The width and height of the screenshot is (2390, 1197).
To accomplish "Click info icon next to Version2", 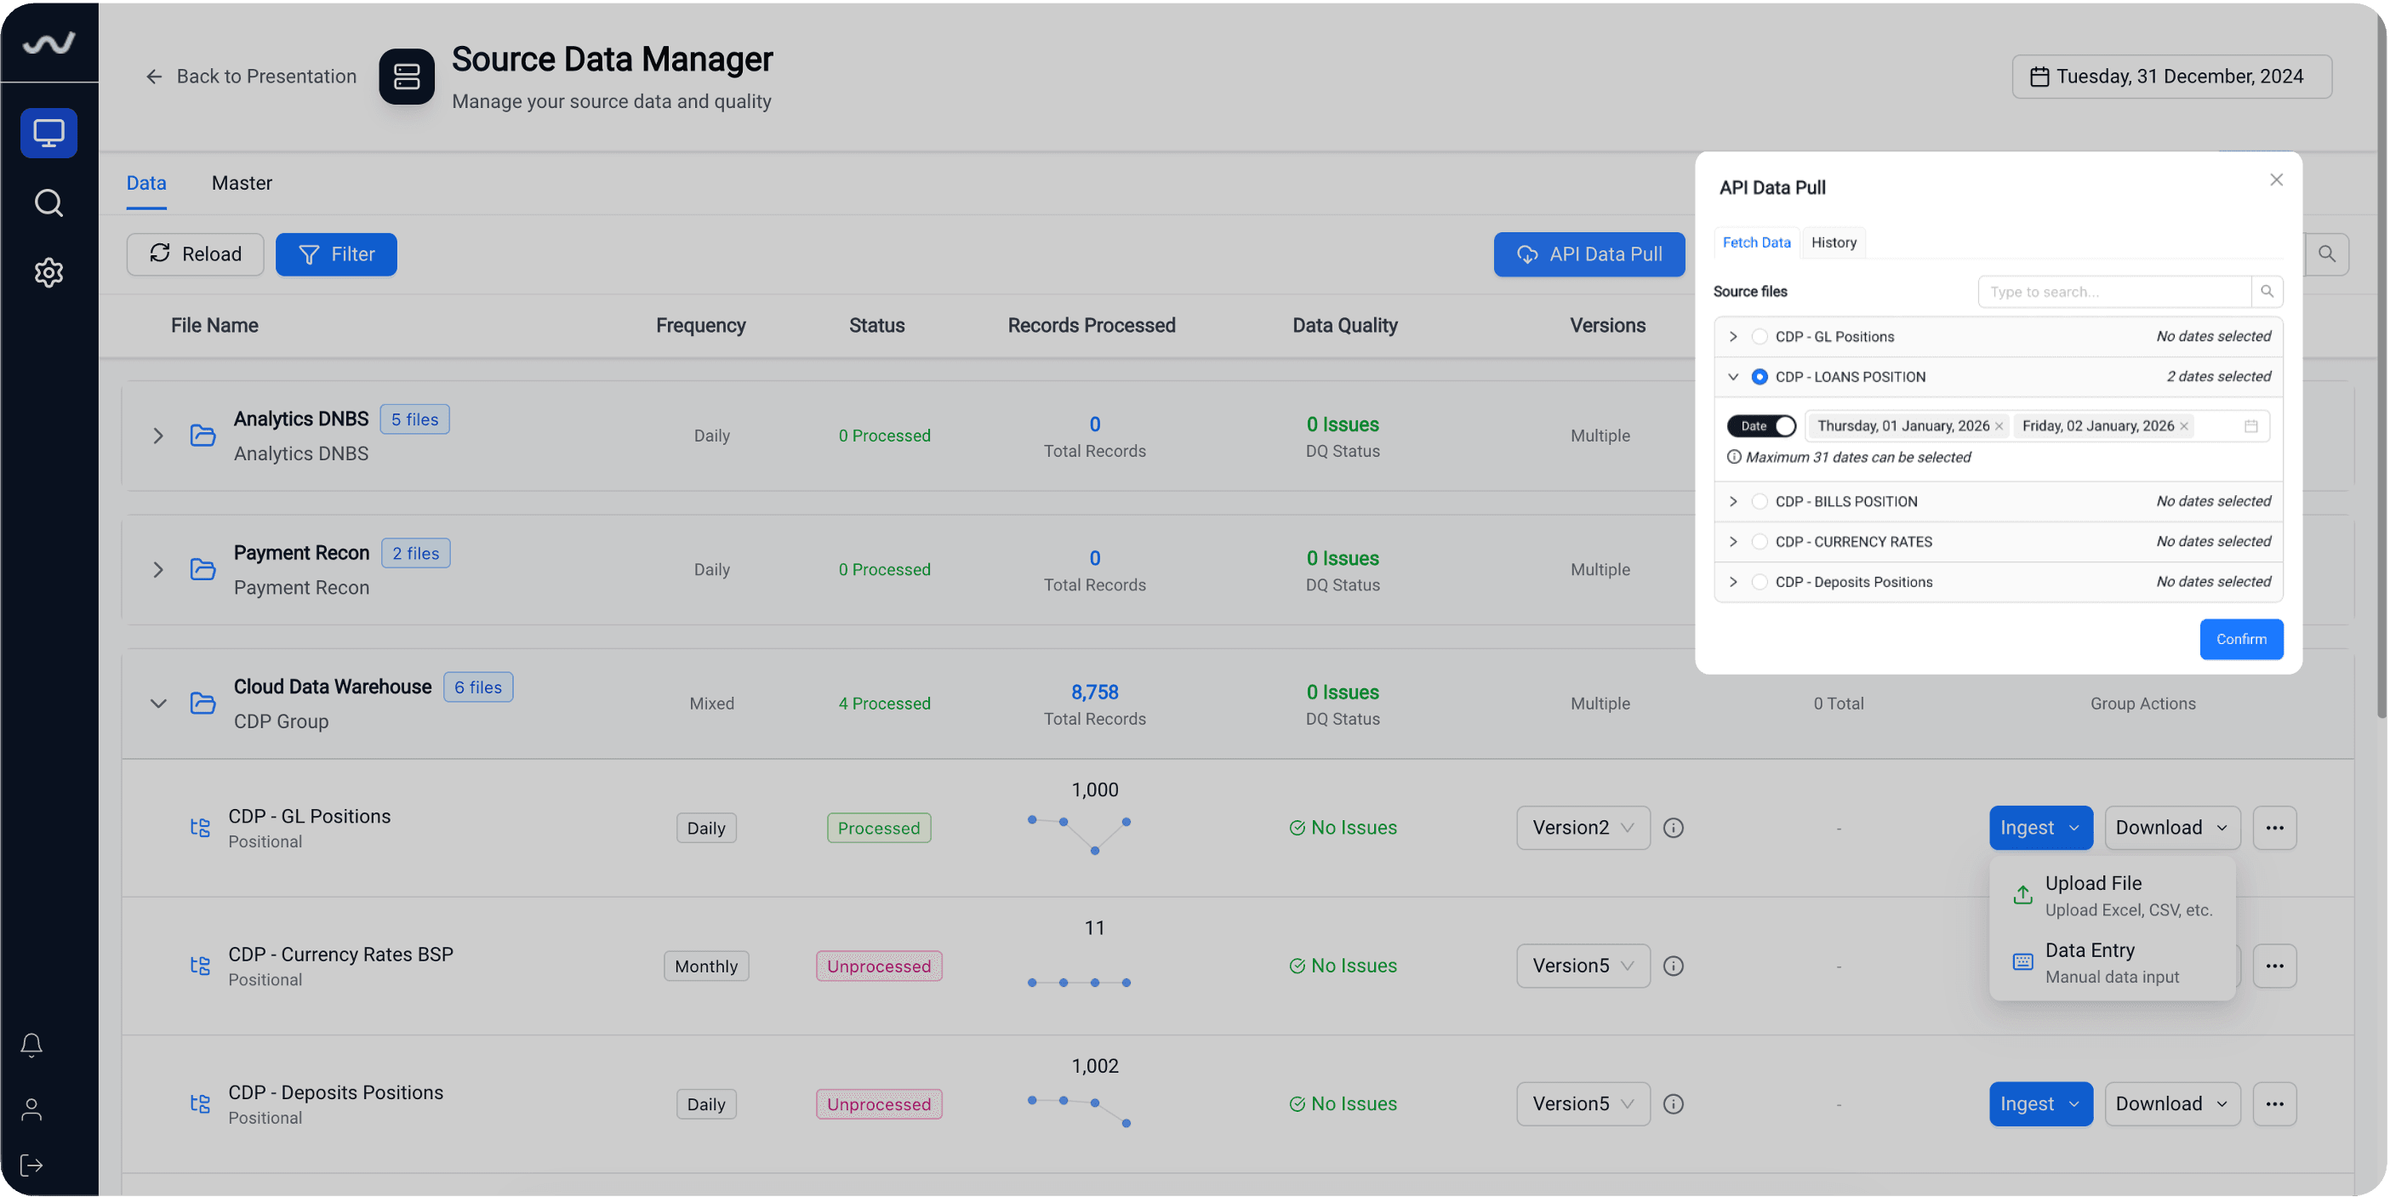I will point(1673,828).
